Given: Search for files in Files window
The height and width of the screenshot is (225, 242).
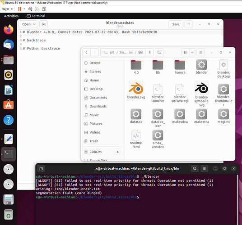Looking at the screenshot, I should (x=159, y=53).
